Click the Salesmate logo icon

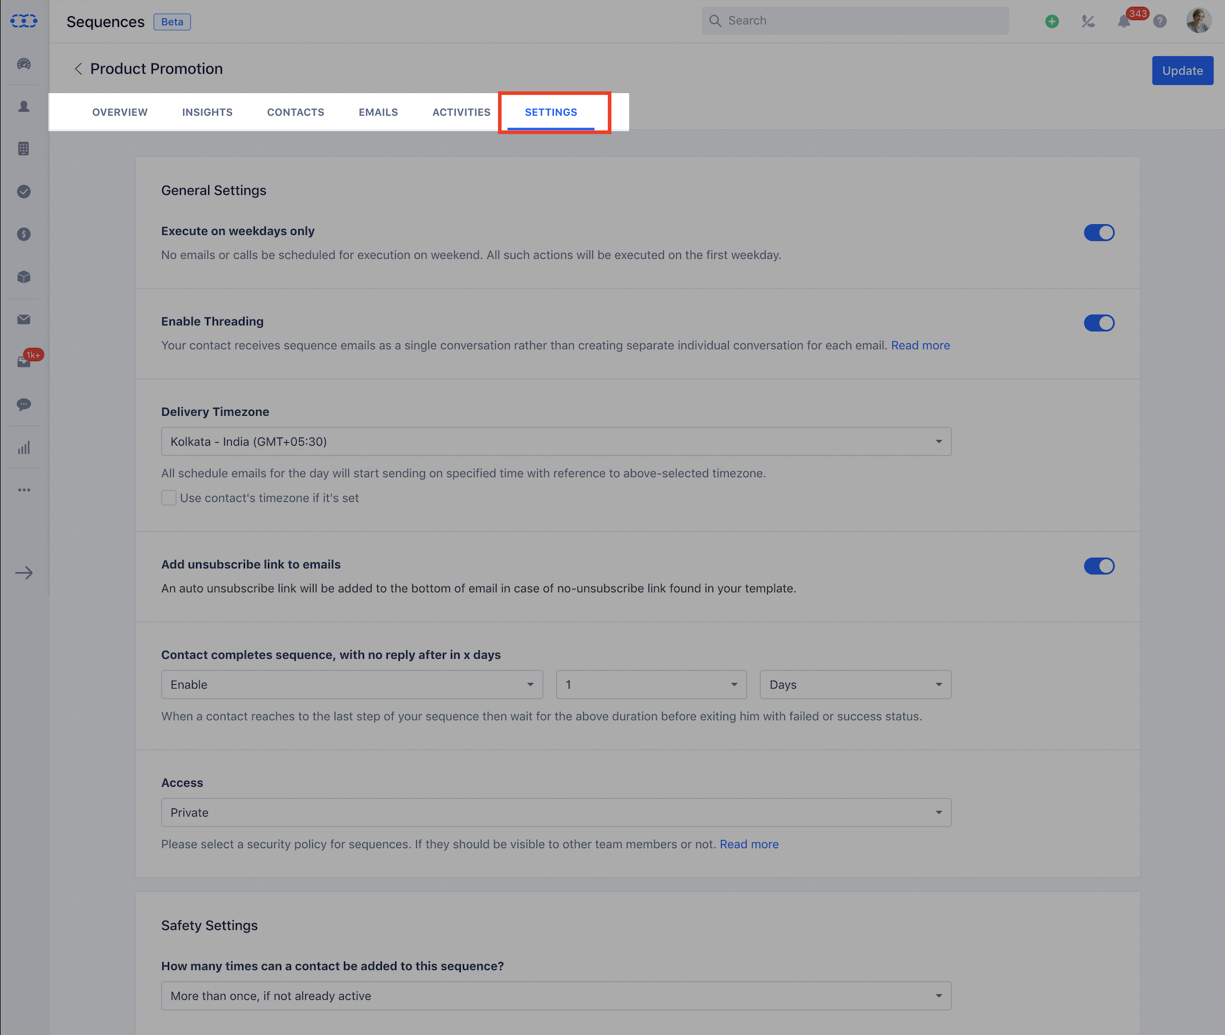24,21
